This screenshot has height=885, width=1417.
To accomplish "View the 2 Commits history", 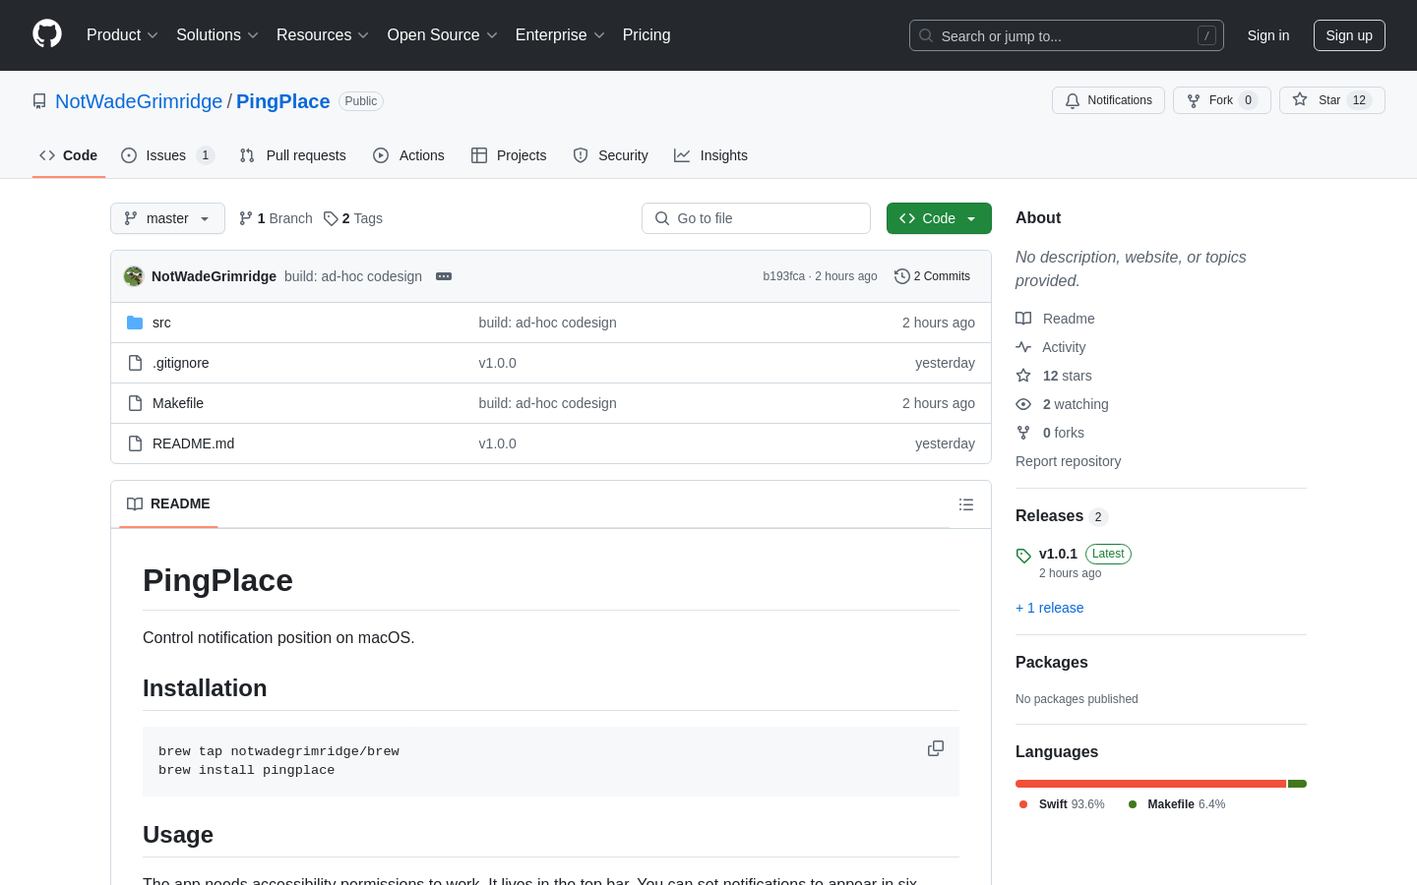I will click(x=932, y=276).
